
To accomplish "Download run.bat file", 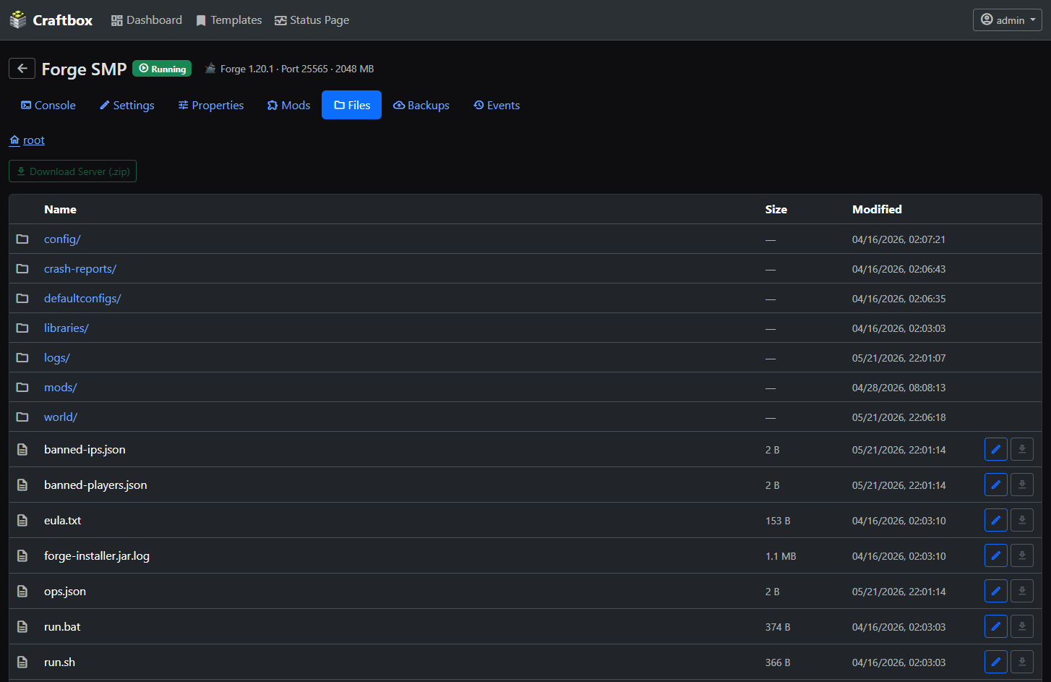I will click(x=1022, y=626).
